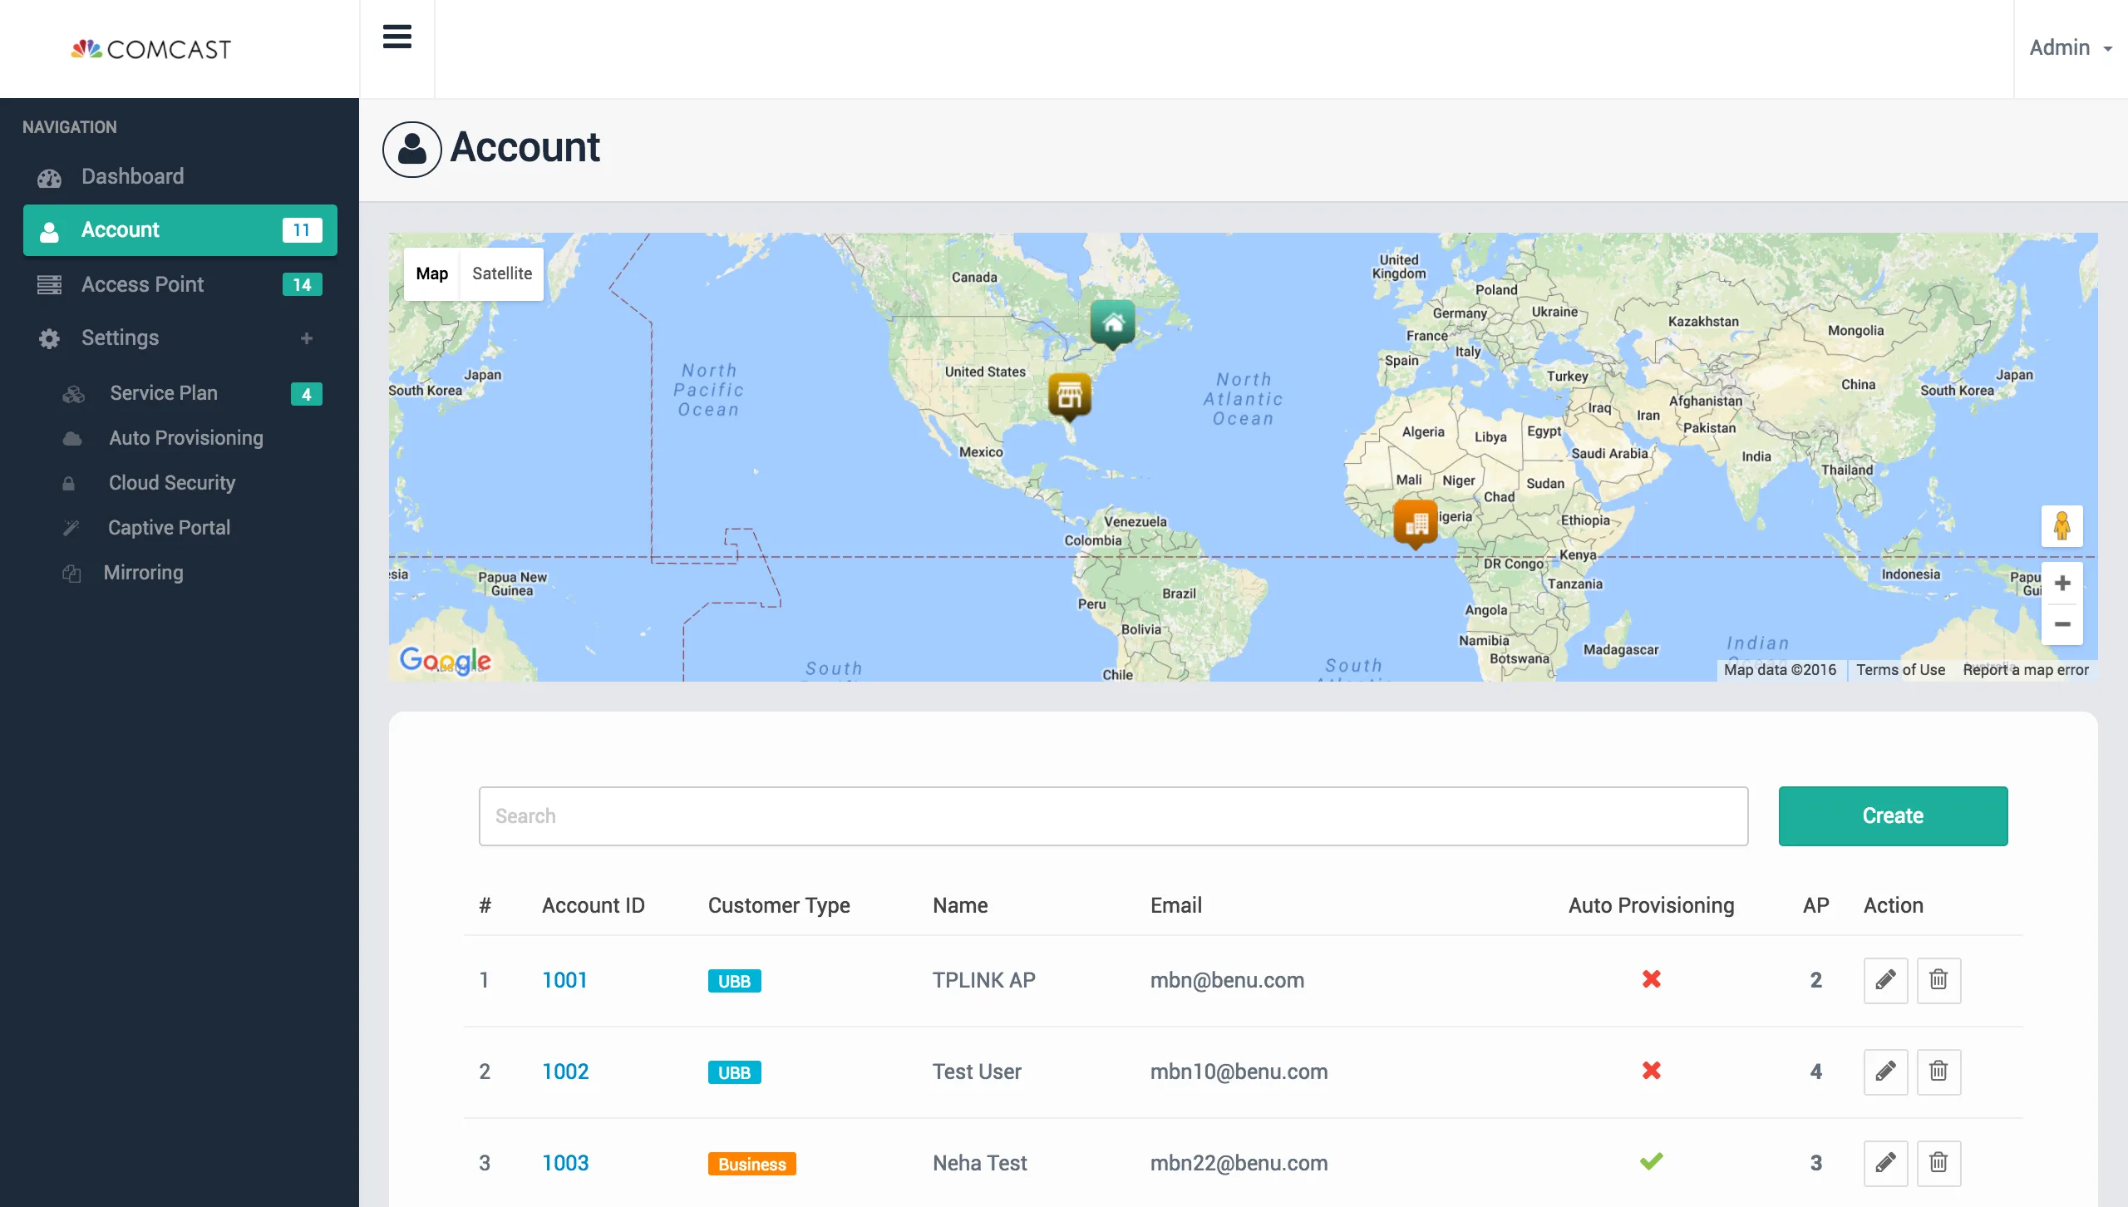
Task: Click the Service Plan icon
Action: [73, 393]
